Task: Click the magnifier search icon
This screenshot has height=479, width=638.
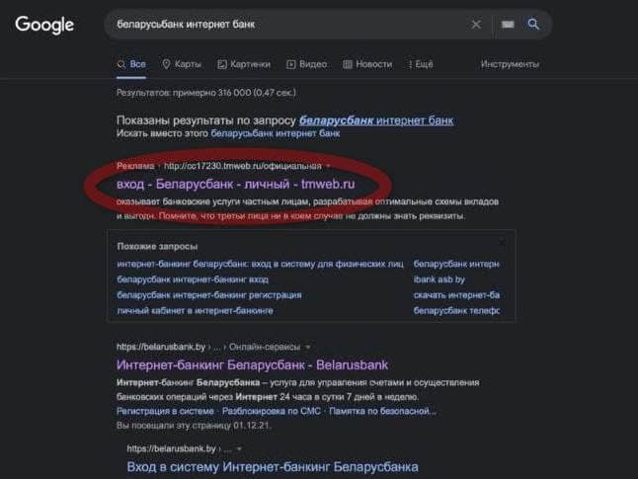Action: [534, 25]
